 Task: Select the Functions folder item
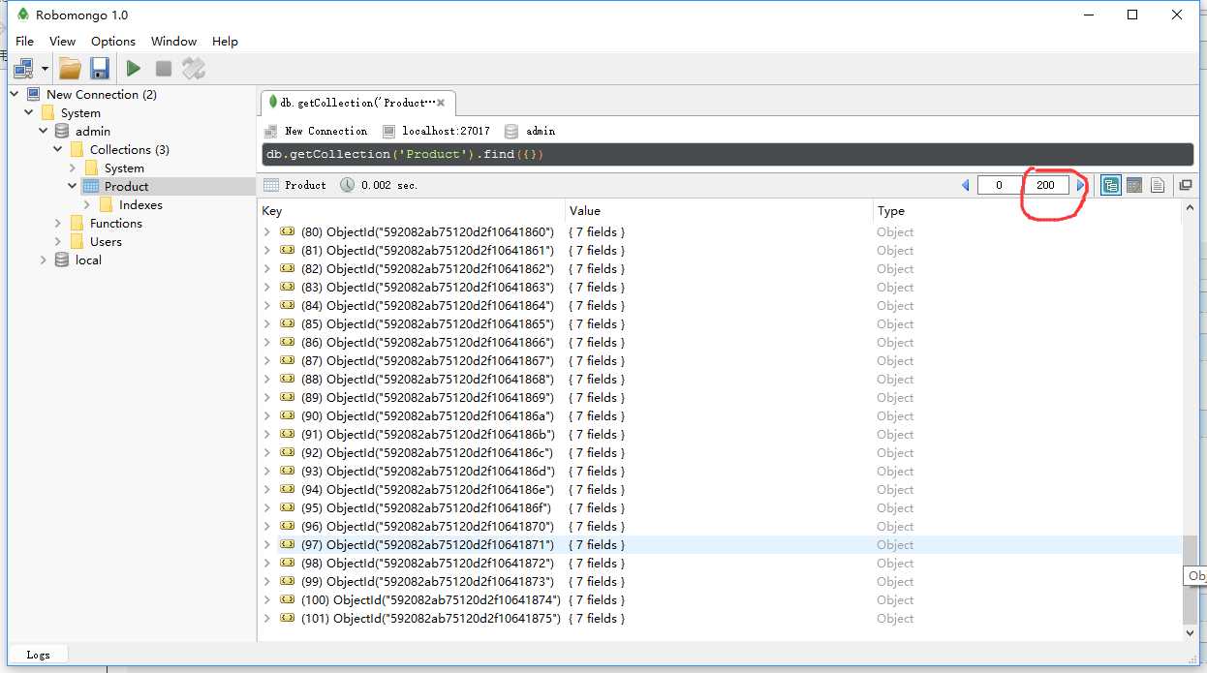tap(116, 224)
